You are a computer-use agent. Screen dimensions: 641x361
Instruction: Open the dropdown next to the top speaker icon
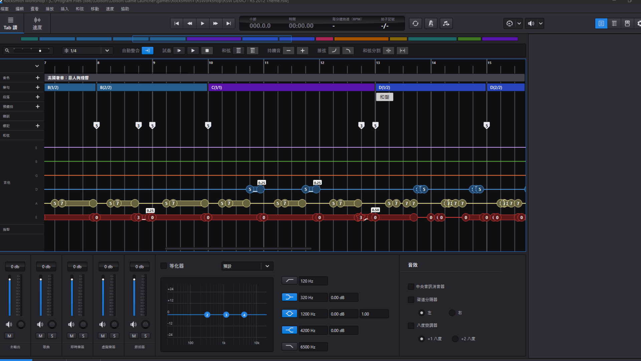click(541, 23)
